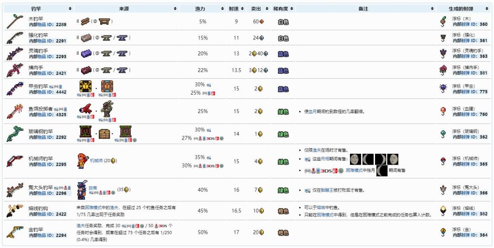Screen dimensions: 494x248
Task: Sort table by the 射速 column
Action: (x=242, y=9)
